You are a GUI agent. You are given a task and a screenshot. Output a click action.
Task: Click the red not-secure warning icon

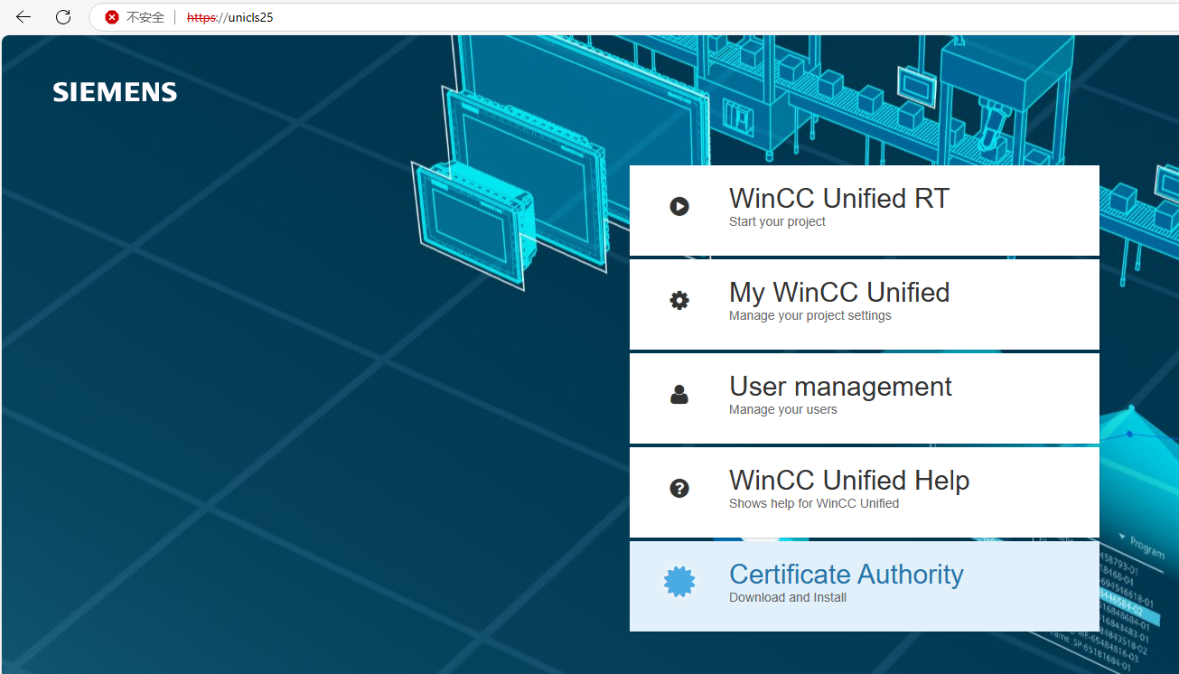point(112,17)
